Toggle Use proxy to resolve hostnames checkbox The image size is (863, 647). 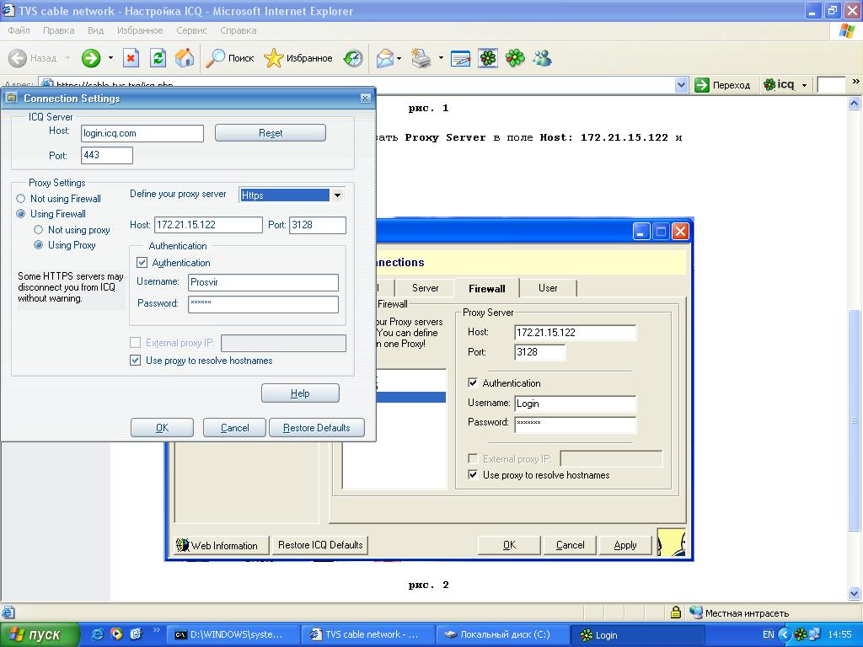click(136, 361)
